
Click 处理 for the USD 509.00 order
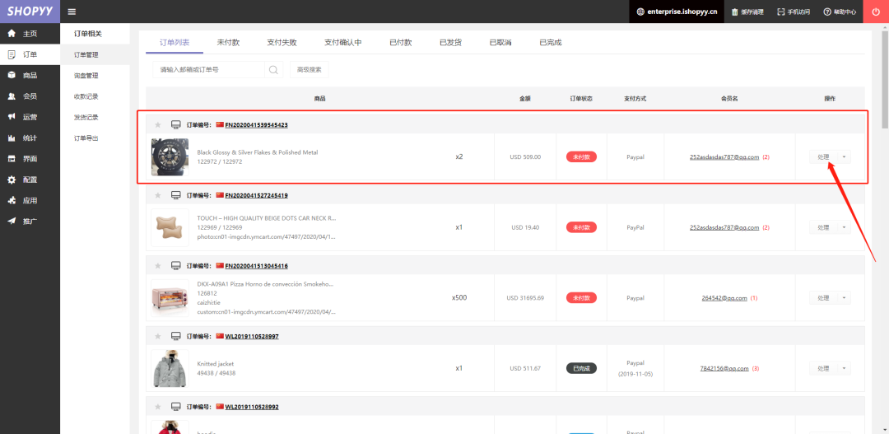click(x=823, y=157)
